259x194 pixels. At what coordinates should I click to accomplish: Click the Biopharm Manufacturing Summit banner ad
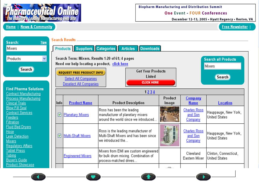(196, 13)
